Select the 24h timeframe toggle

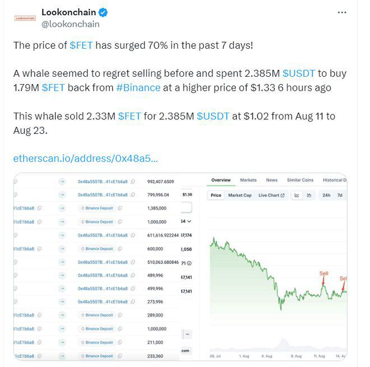(326, 196)
